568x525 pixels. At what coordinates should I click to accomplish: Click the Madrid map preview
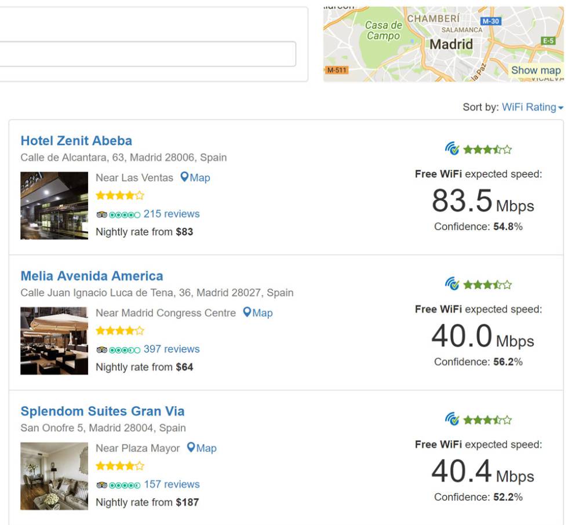click(443, 44)
